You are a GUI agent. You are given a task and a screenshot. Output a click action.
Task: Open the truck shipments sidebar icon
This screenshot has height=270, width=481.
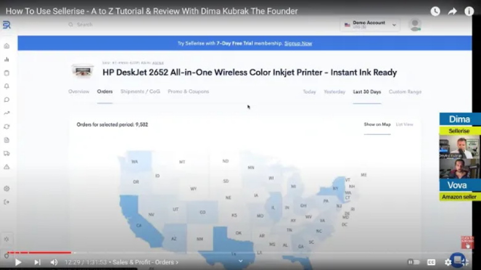tap(7, 153)
